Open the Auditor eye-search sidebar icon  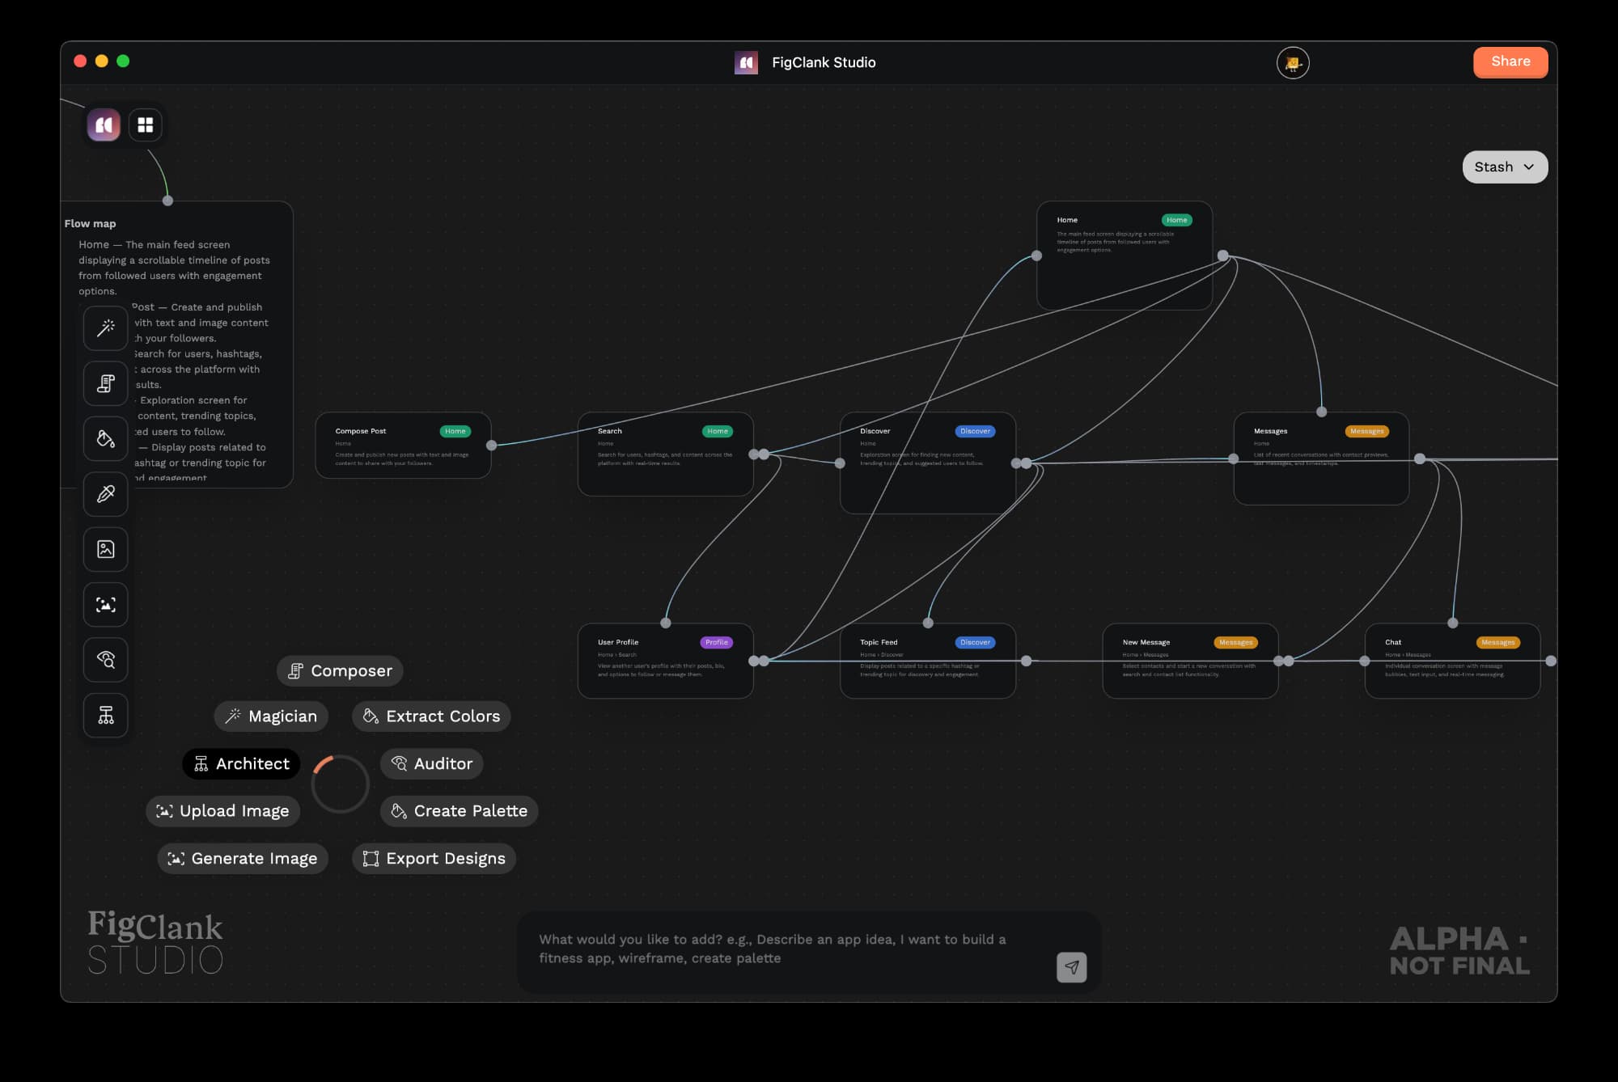(x=106, y=660)
